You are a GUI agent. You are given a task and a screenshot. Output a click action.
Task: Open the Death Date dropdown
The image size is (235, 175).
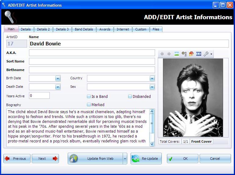(58, 87)
